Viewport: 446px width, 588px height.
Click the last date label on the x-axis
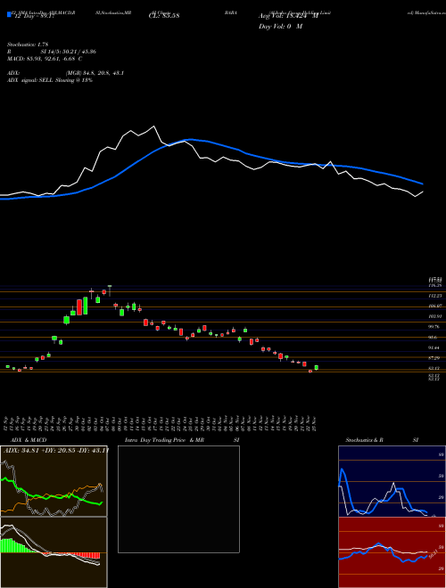(x=314, y=423)
